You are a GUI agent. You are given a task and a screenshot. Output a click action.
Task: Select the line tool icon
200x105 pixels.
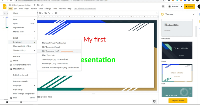[x=49, y=13]
